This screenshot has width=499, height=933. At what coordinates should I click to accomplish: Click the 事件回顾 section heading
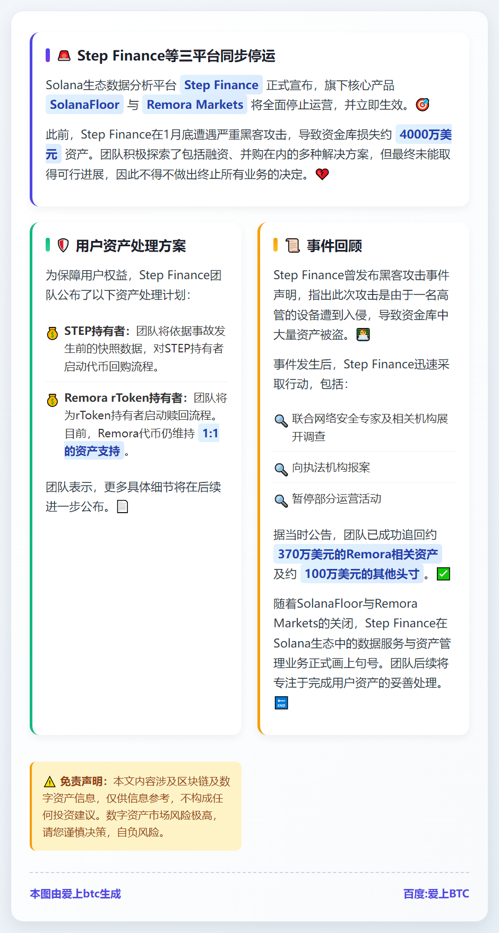tap(334, 246)
